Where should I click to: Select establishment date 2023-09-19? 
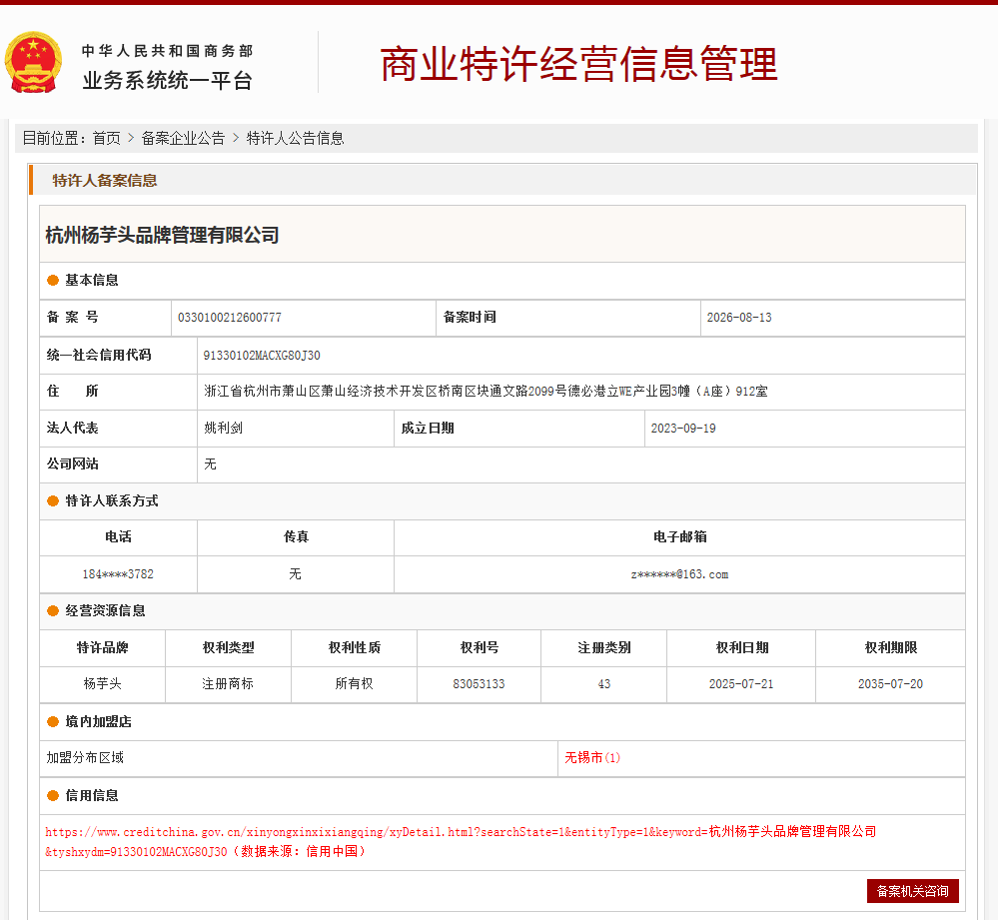tap(683, 429)
